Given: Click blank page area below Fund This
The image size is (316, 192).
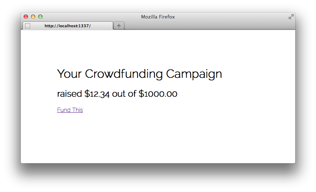Looking at the screenshot, I should point(158,139).
